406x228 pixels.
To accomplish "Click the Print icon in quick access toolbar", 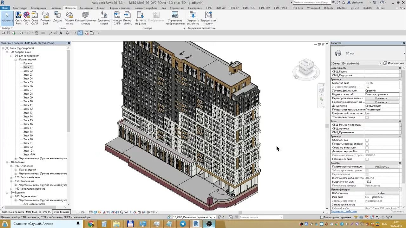I will (36, 33).
